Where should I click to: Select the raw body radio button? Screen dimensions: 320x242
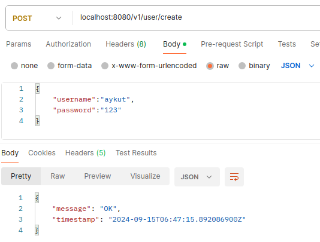point(210,66)
